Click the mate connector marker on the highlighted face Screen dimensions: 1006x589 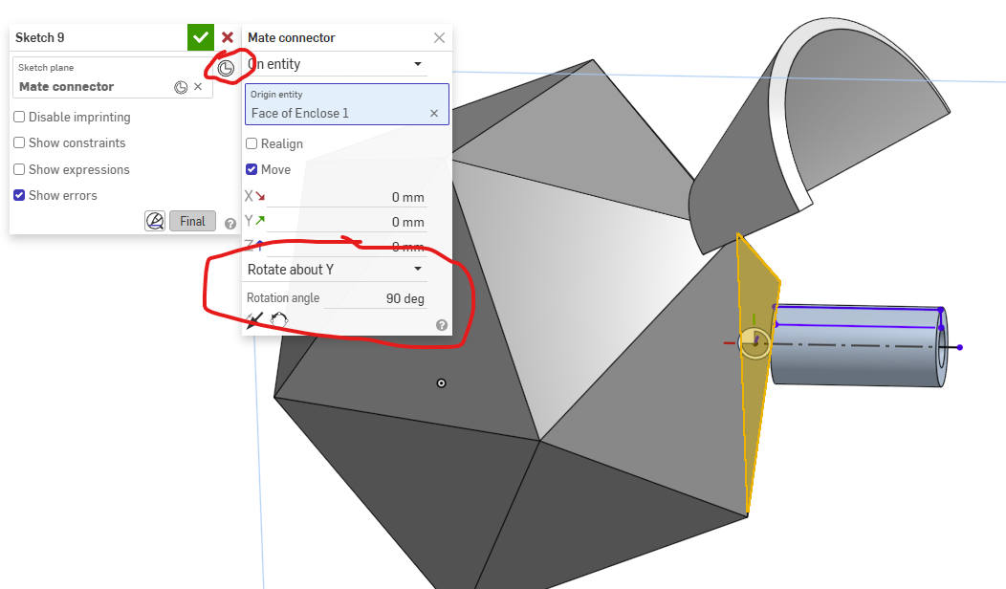[754, 342]
